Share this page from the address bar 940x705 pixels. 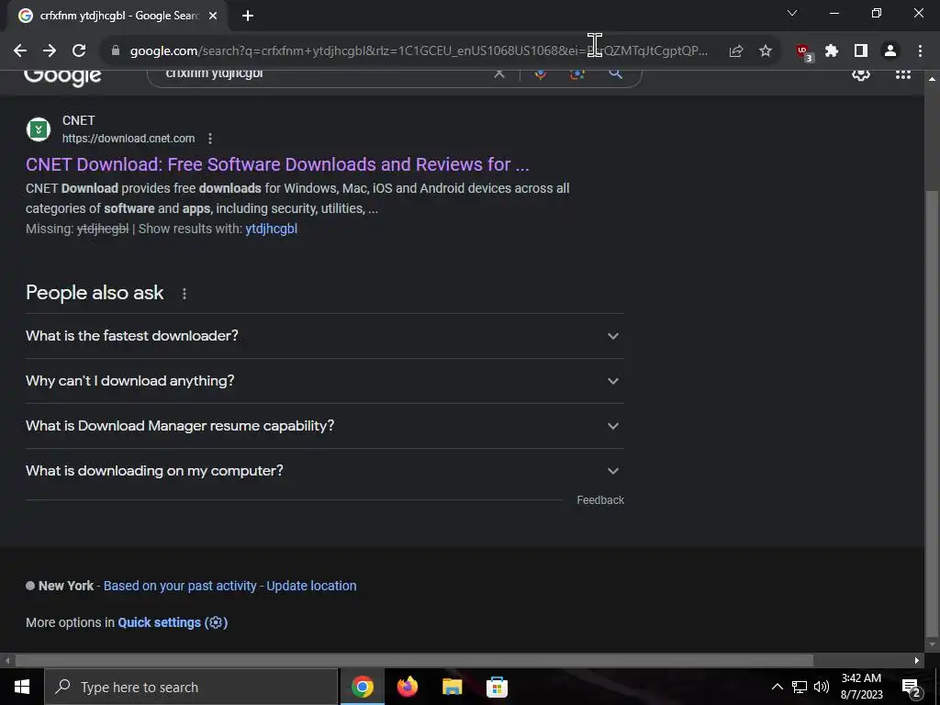(x=736, y=51)
